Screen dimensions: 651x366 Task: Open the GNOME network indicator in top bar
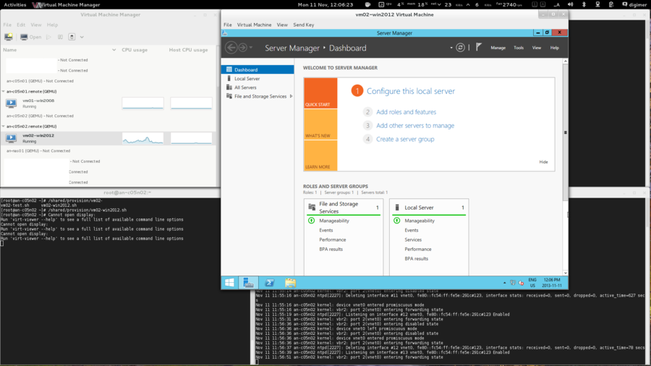597,4
